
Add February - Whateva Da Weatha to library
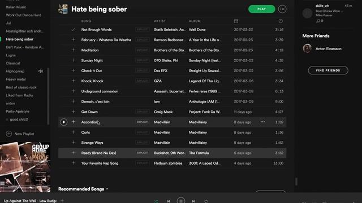click(x=74, y=39)
